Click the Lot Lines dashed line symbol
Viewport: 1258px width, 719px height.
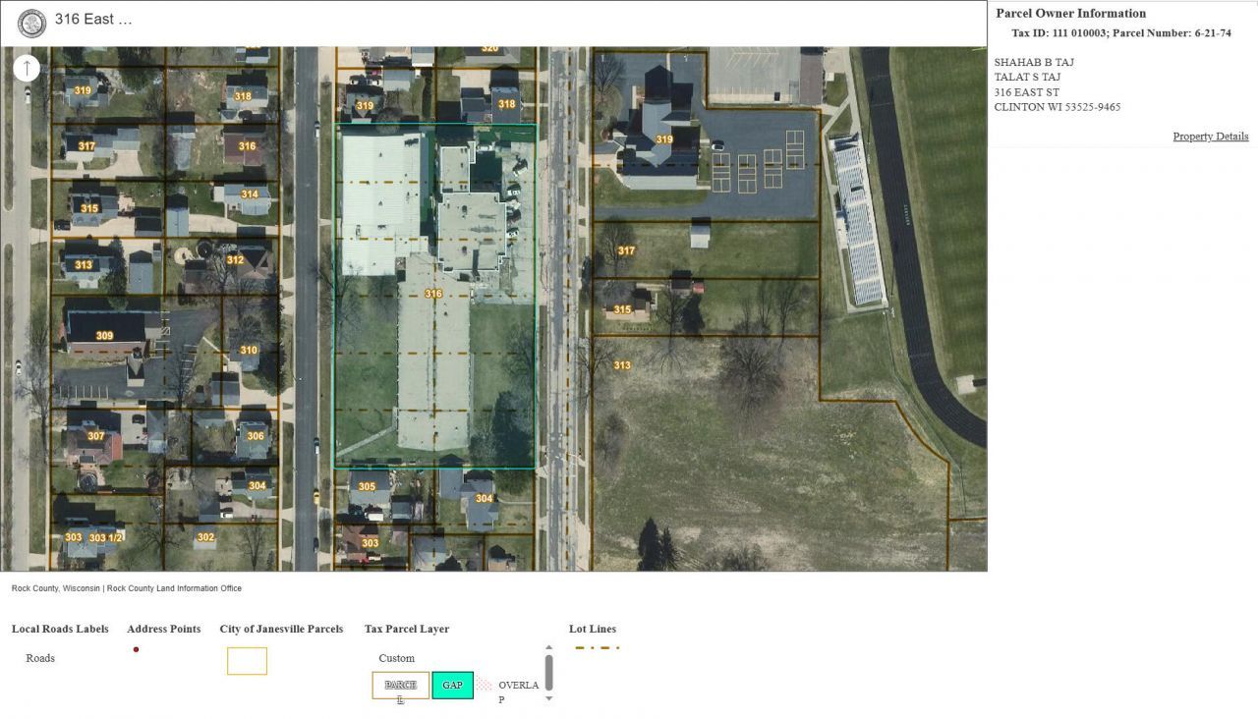coord(597,648)
